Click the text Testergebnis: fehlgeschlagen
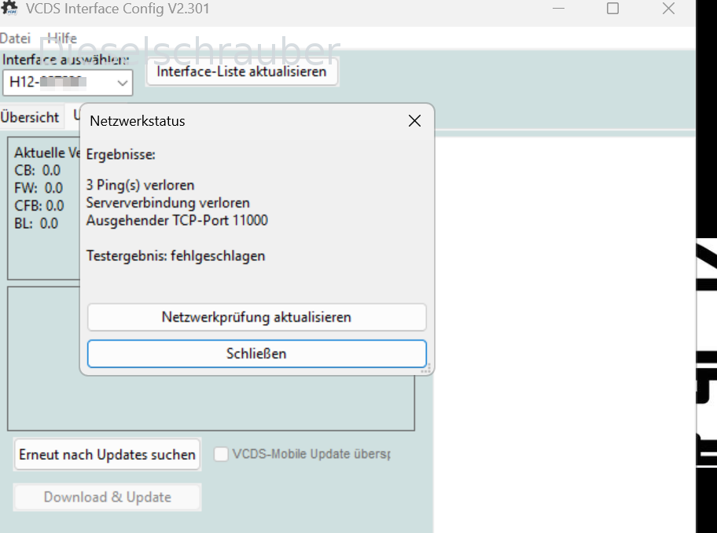The height and width of the screenshot is (533, 717). tap(175, 256)
